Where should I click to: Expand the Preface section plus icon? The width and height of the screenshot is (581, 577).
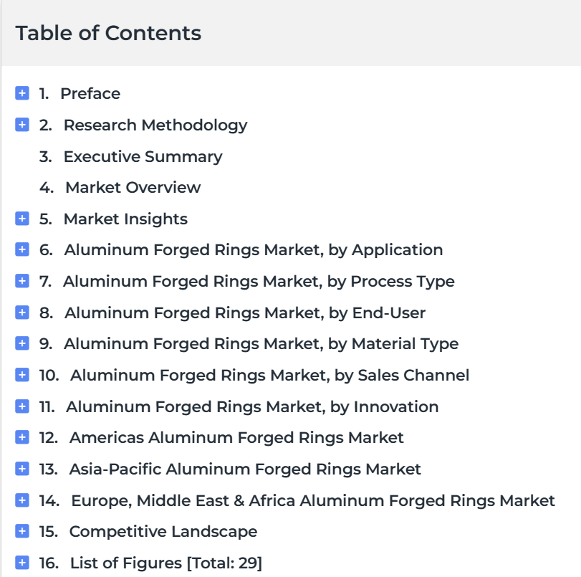click(x=22, y=93)
